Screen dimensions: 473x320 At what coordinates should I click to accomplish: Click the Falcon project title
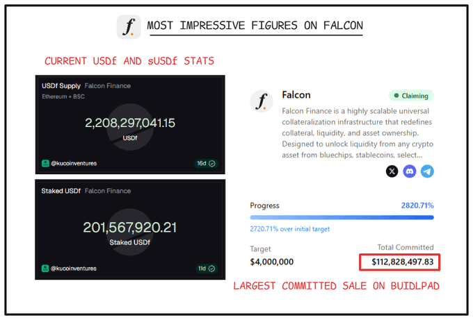coord(296,95)
